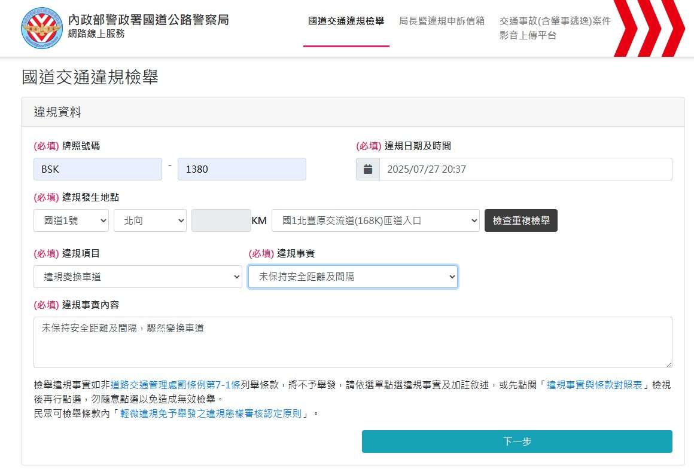The height and width of the screenshot is (475, 694).
Task: Click the page heading 國道交通違規檢舉
Action: [x=90, y=77]
